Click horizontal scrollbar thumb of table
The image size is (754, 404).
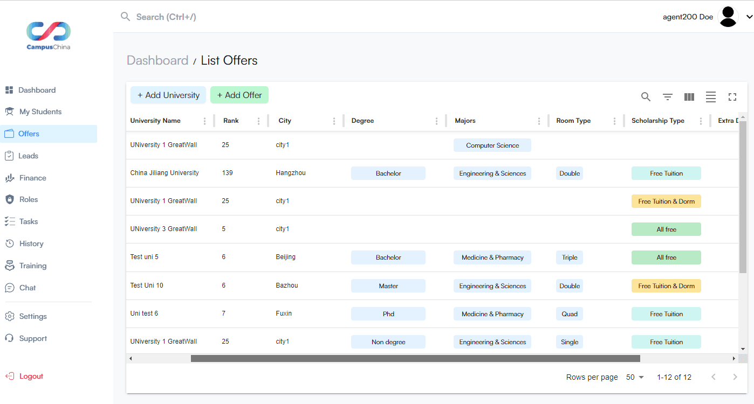[x=415, y=358]
